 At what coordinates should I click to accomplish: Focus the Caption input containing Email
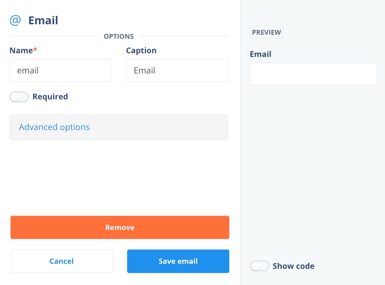177,70
